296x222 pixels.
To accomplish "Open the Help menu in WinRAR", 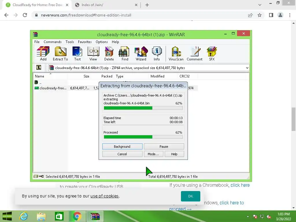I will coord(115,42).
